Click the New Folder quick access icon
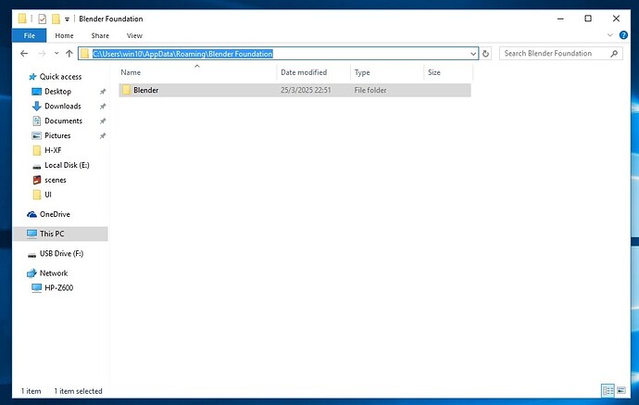This screenshot has height=405, width=639. click(56, 19)
